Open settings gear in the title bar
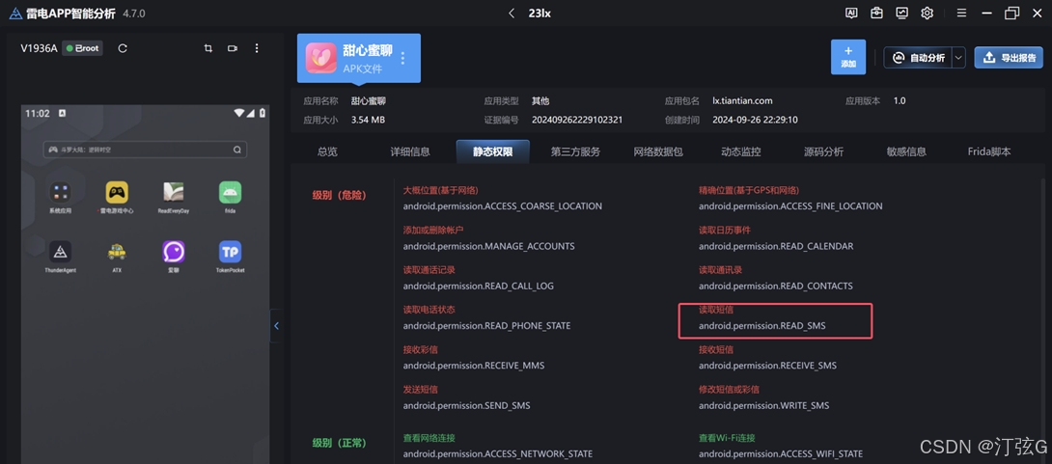 pyautogui.click(x=927, y=14)
